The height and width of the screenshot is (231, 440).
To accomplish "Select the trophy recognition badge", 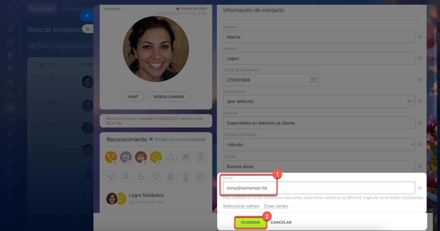I will (x=111, y=157).
